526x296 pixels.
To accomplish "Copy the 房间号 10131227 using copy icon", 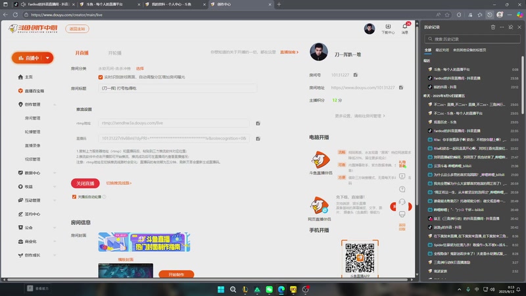I will [356, 75].
